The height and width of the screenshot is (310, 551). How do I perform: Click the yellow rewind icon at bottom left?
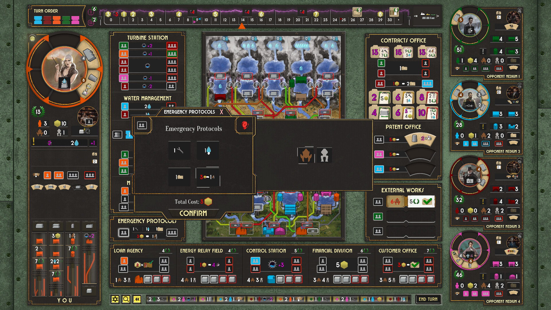[x=137, y=299]
